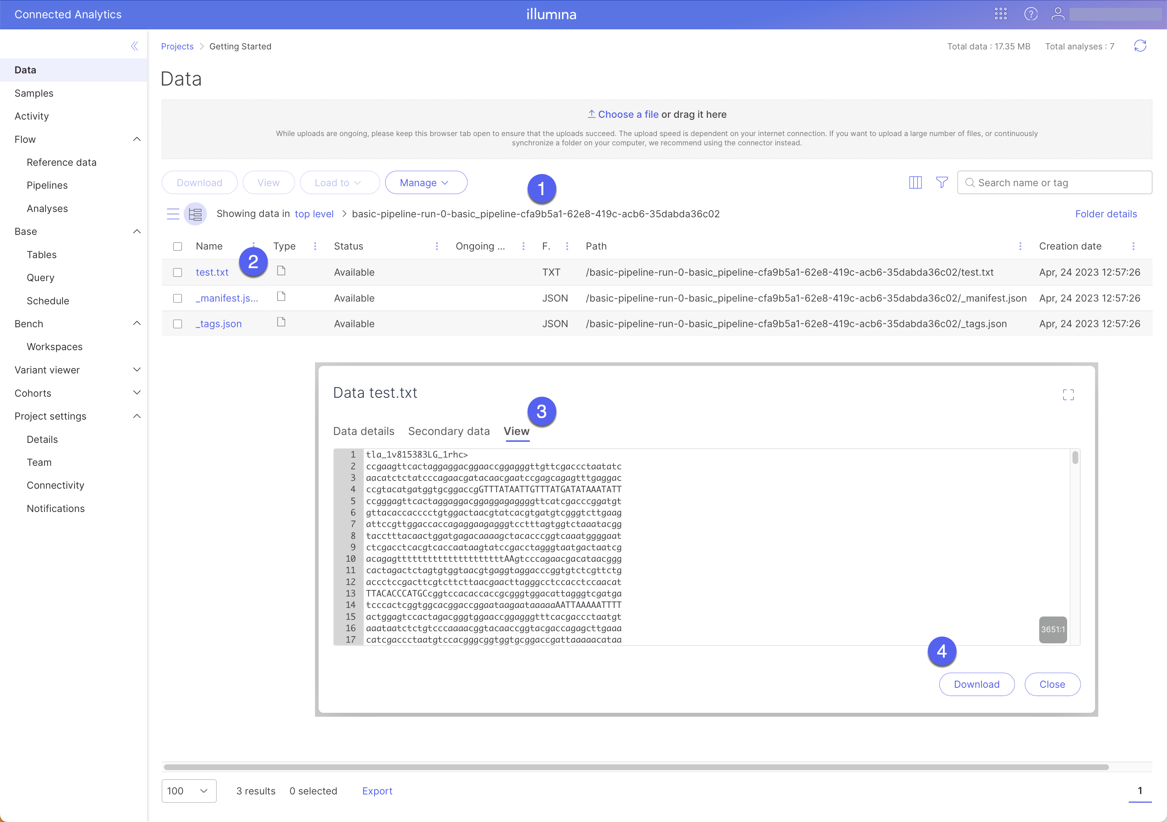The image size is (1167, 822).
Task: Open the apps grid icon in the header
Action: (1000, 14)
